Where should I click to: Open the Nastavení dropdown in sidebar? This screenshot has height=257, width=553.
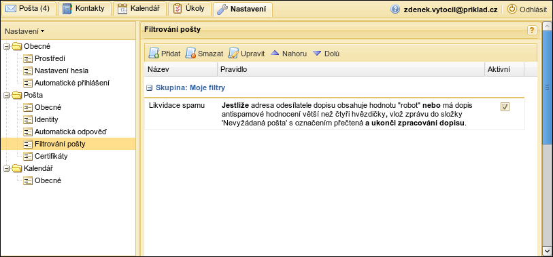(x=24, y=31)
